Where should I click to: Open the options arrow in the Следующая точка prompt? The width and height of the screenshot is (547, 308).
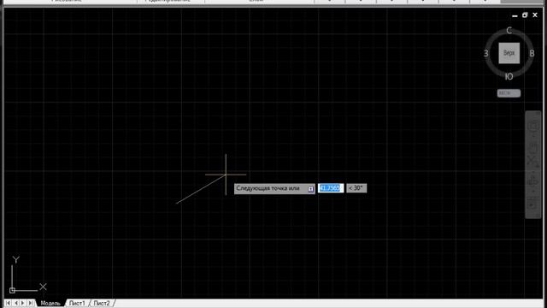310,189
